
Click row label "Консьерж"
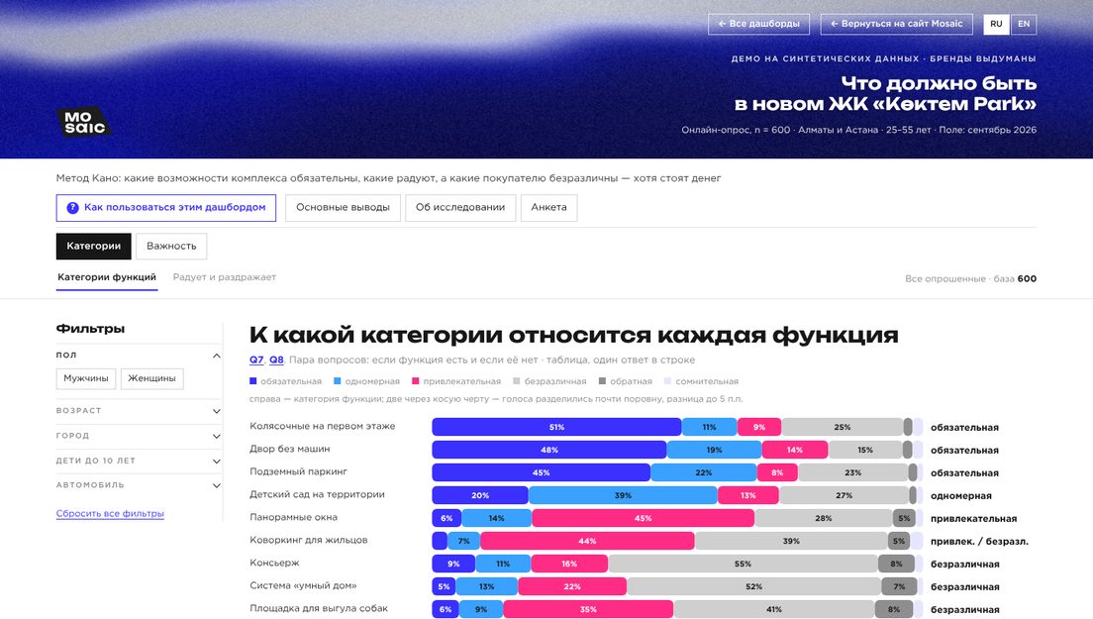point(274,564)
